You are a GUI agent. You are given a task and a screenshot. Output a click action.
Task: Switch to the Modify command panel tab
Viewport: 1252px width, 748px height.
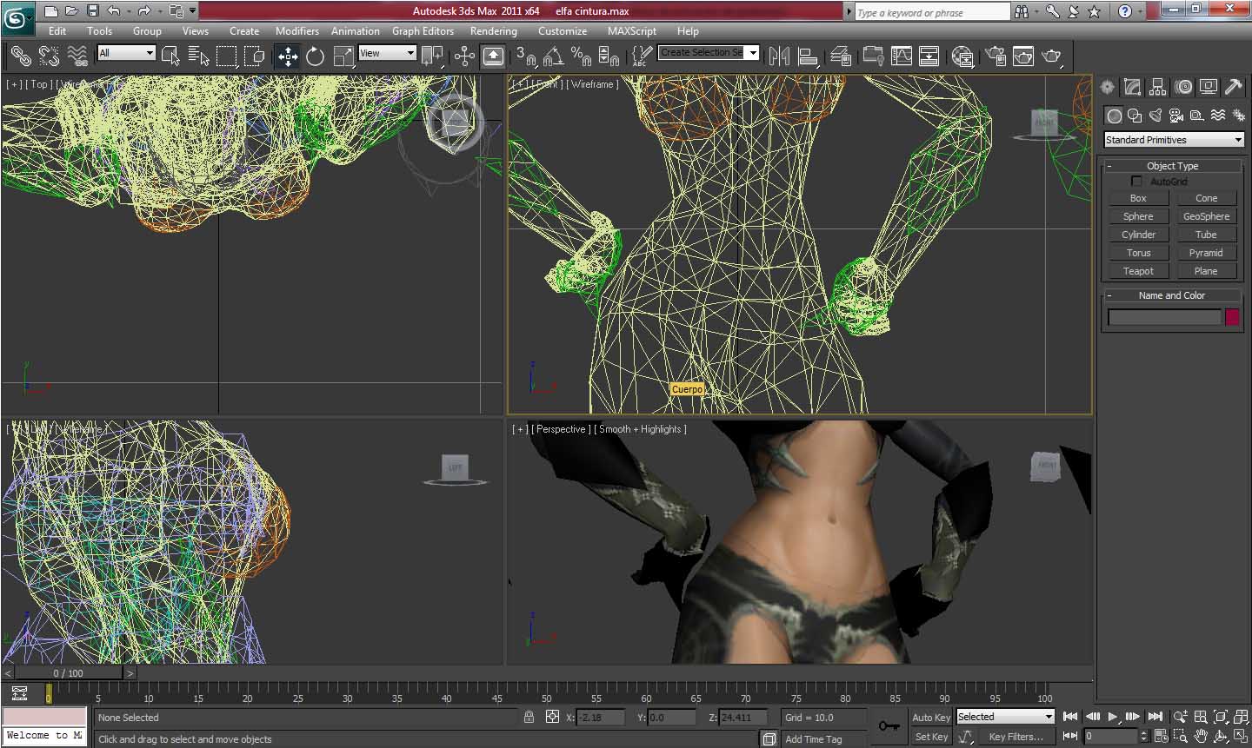tap(1132, 87)
